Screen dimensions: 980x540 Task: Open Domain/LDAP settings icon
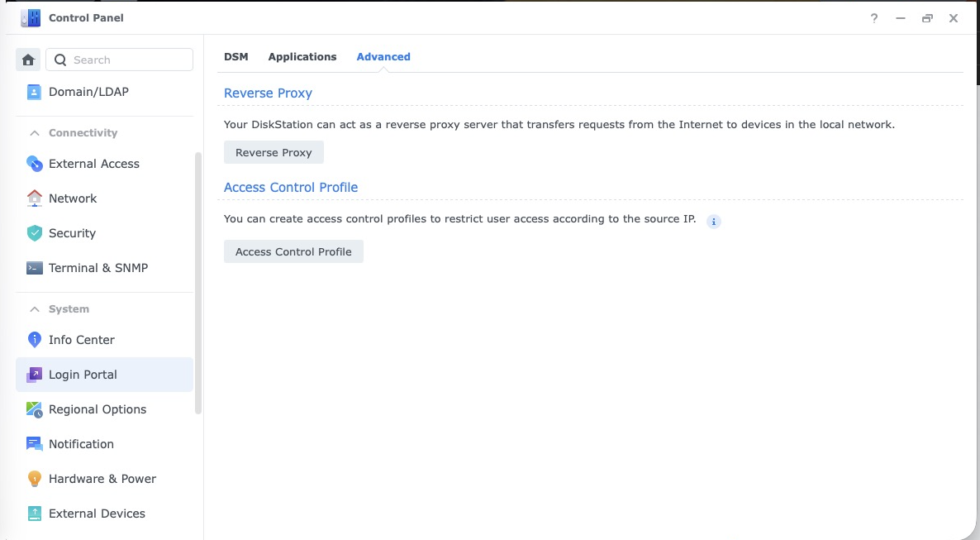click(x=34, y=92)
